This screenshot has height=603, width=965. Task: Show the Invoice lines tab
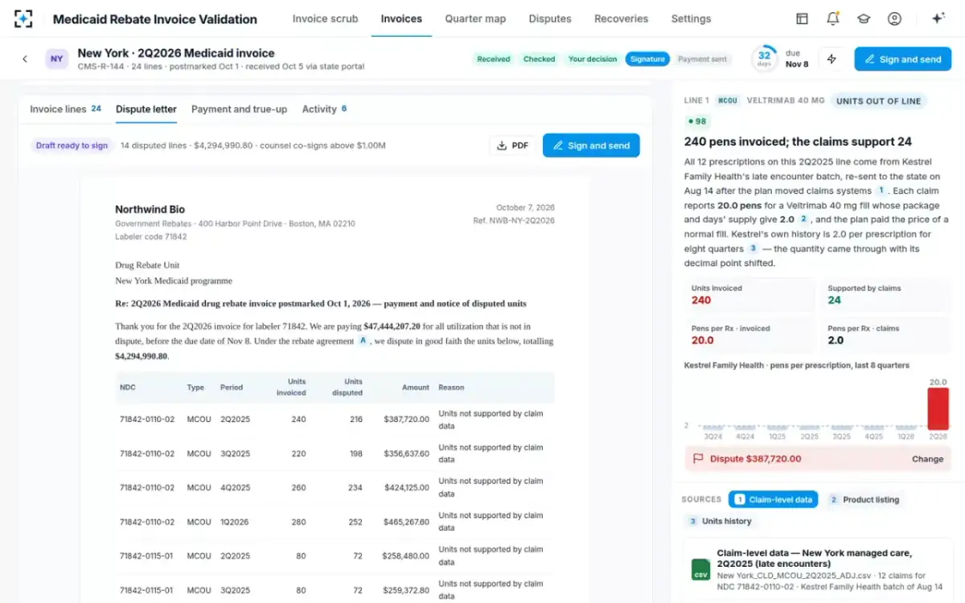pyautogui.click(x=65, y=109)
